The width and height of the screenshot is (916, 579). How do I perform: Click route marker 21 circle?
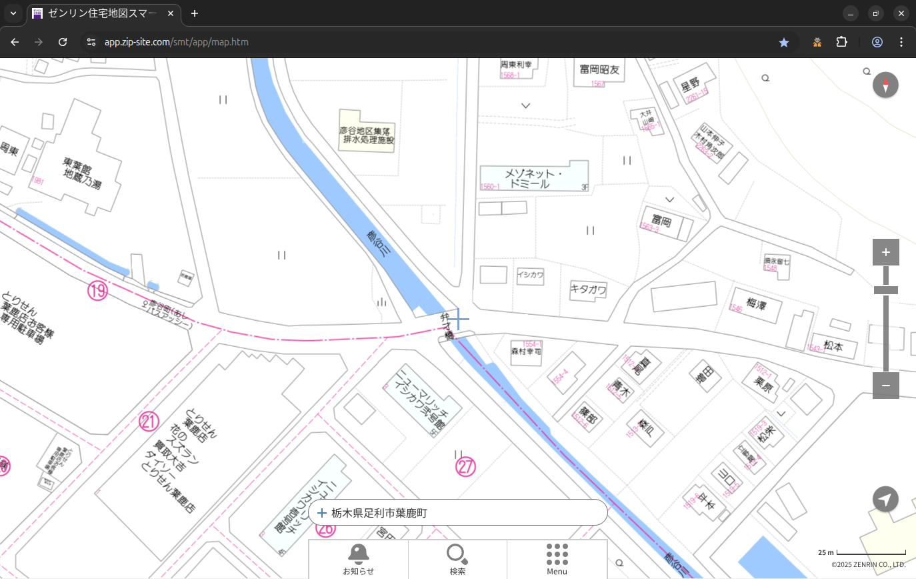coord(149,422)
